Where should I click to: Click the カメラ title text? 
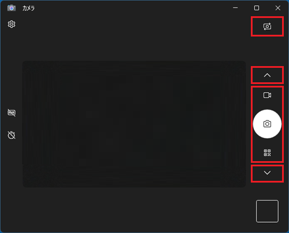click(x=28, y=8)
